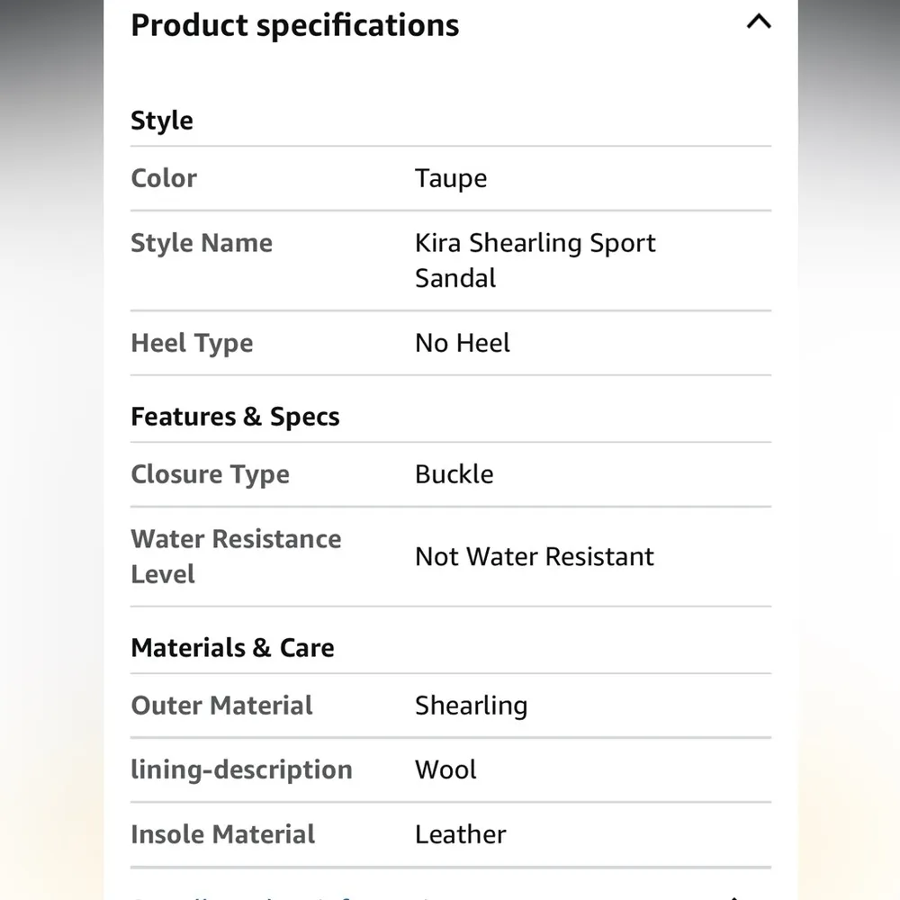The image size is (900, 900).
Task: Click the Kira Shearling Sport Sandal text
Action: point(535,260)
